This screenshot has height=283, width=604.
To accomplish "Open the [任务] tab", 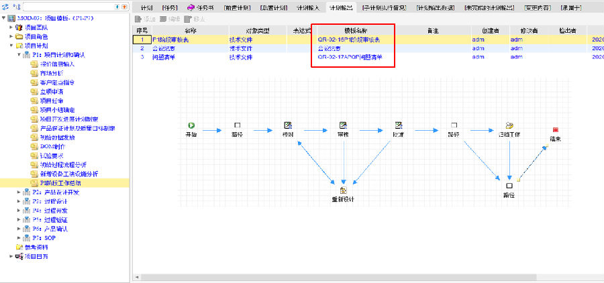I will coord(170,7).
